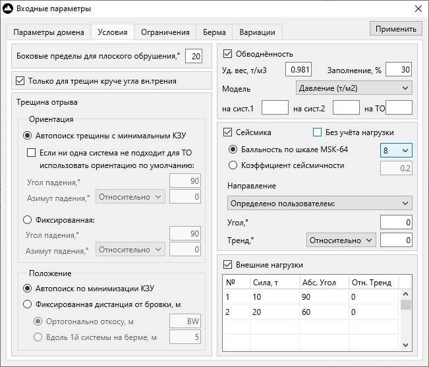Image resolution: width=429 pixels, height=367 pixels.
Task: Uncheck Только для трещин круче угла вн.трения
Action: pyautogui.click(x=20, y=81)
